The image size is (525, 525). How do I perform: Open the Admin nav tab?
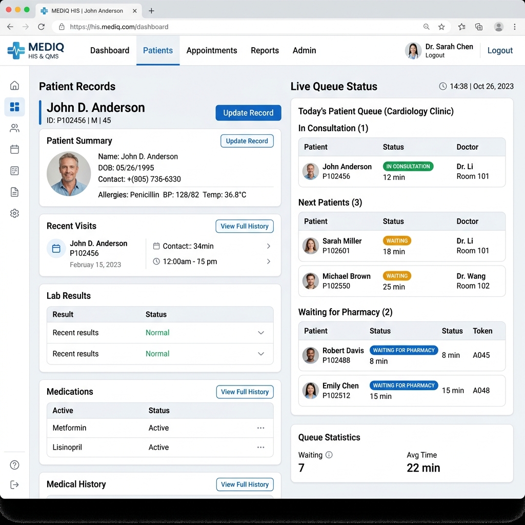[305, 51]
